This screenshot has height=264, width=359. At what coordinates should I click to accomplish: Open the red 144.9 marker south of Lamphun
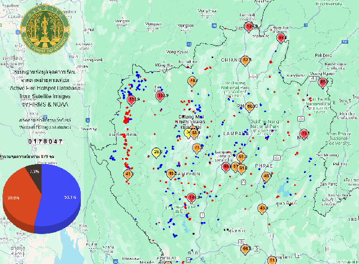click(191, 198)
